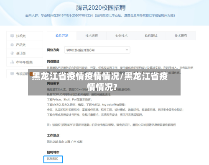Click the 专项招聘 icon in sidebar

coord(12,74)
